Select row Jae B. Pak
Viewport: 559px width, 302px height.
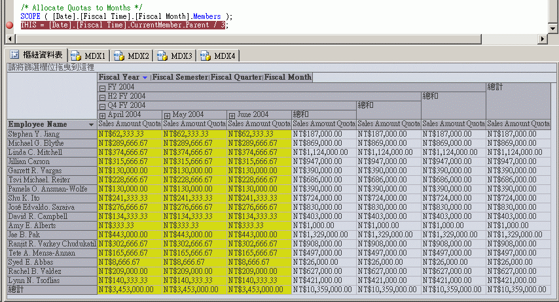point(52,235)
